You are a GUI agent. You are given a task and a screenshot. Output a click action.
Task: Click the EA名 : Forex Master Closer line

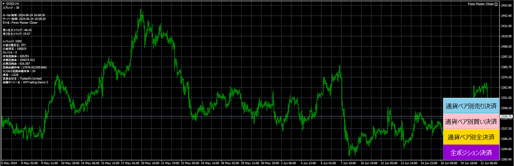click(x=20, y=22)
